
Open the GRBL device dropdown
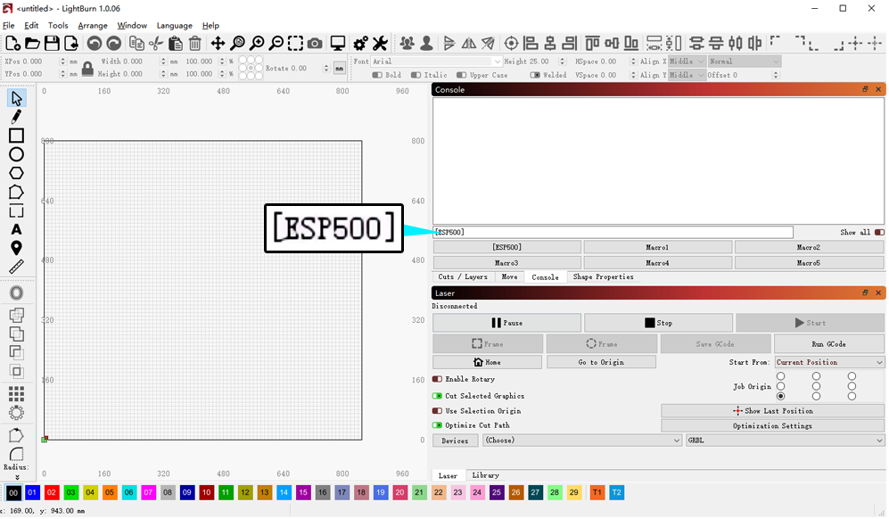[786, 441]
